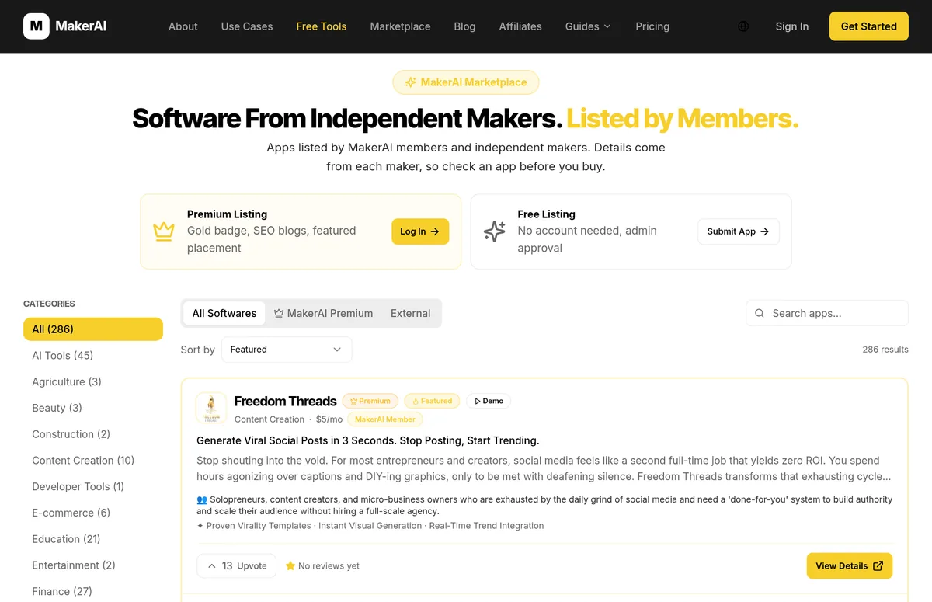Click the Log In button
This screenshot has width=932, height=602.
click(420, 231)
